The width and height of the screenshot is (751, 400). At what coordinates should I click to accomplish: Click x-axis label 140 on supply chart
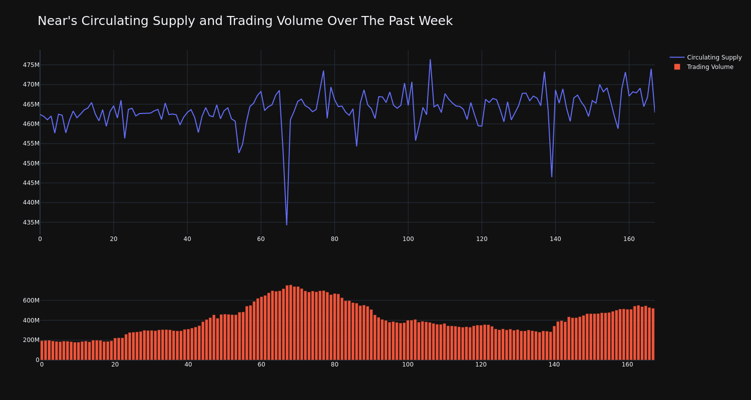pos(555,239)
